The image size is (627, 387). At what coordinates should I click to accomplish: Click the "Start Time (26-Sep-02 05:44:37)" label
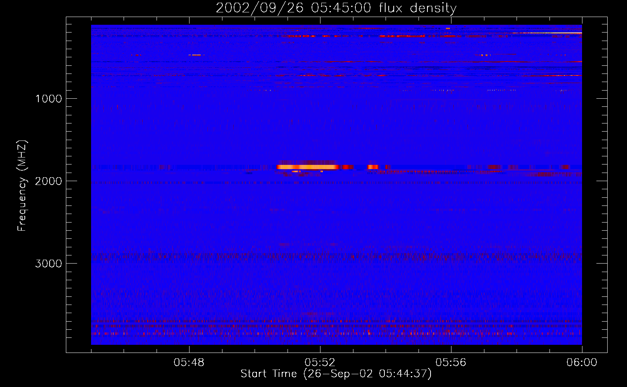pyautogui.click(x=336, y=374)
